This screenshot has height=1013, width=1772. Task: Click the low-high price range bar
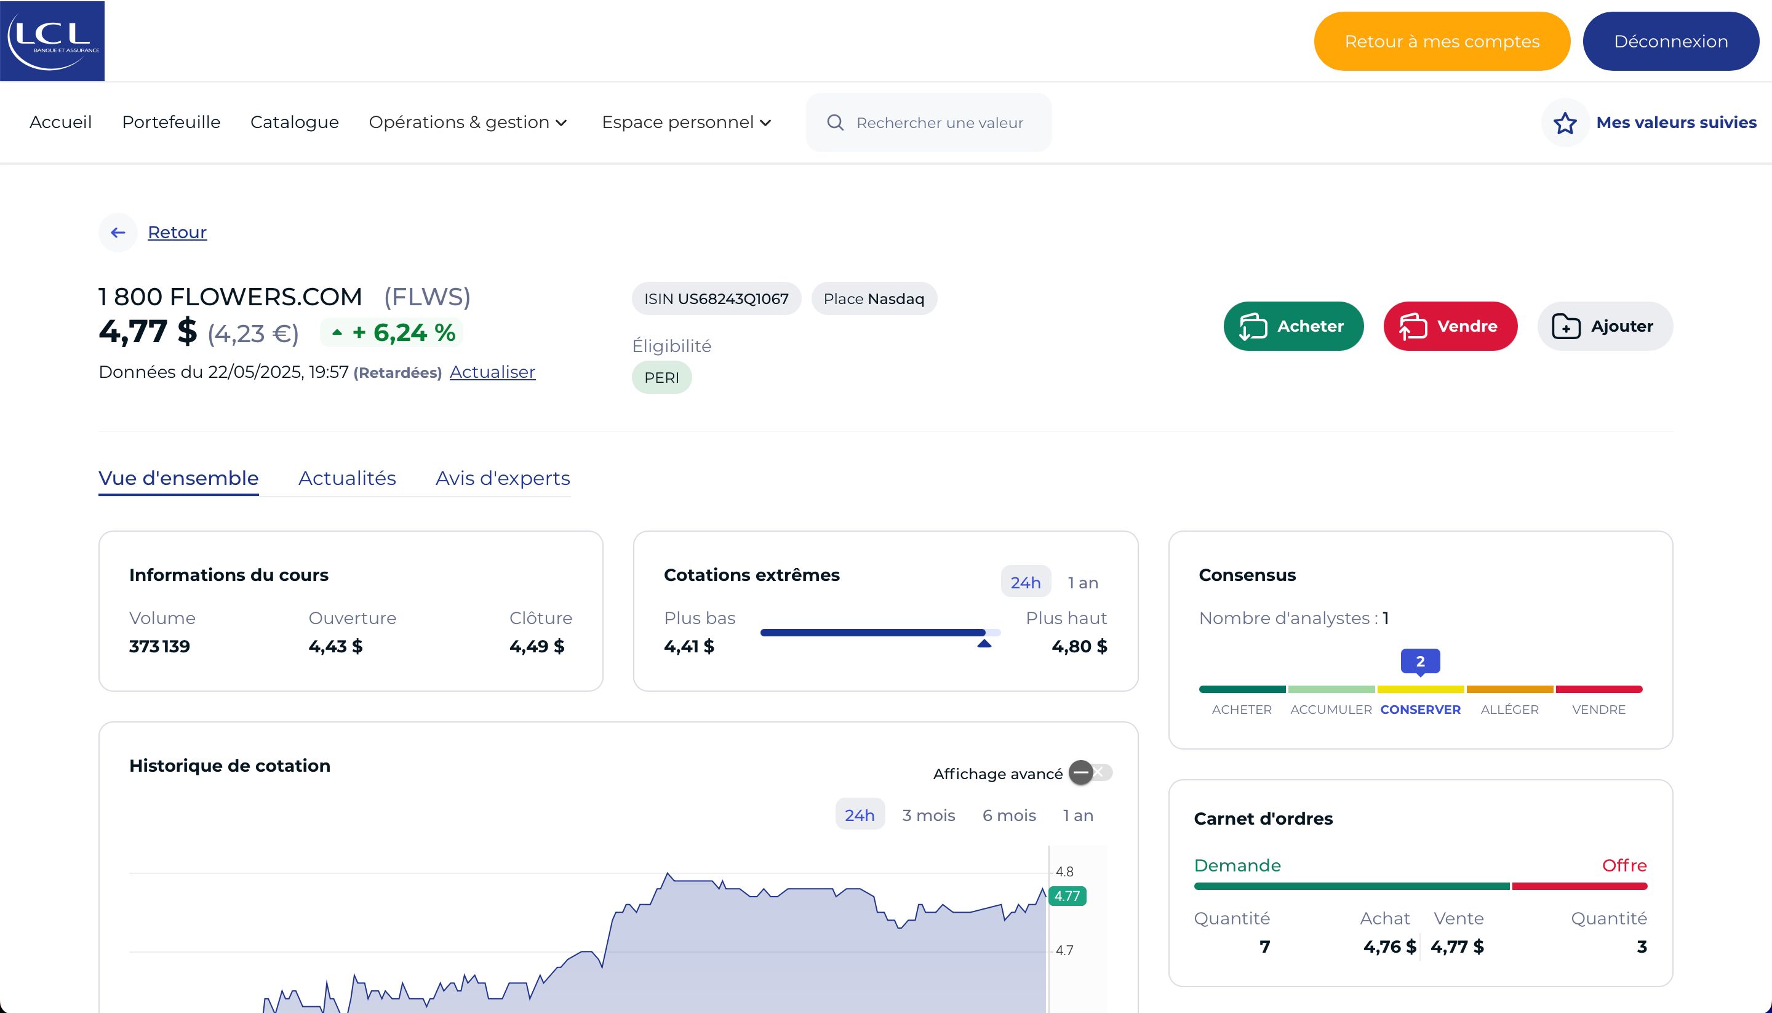880,633
